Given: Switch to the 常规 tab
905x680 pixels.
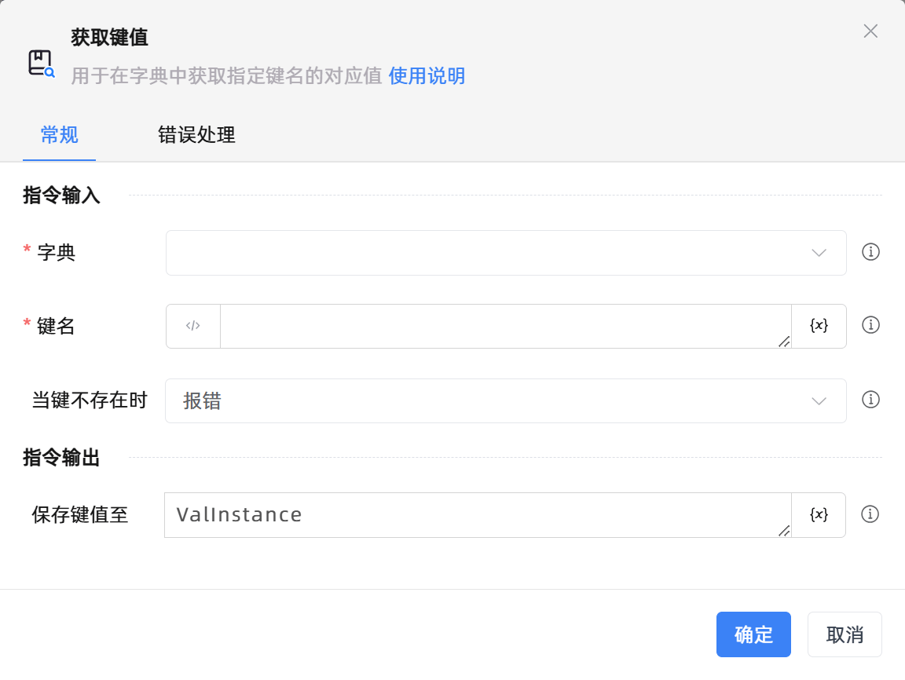Looking at the screenshot, I should tap(59, 135).
